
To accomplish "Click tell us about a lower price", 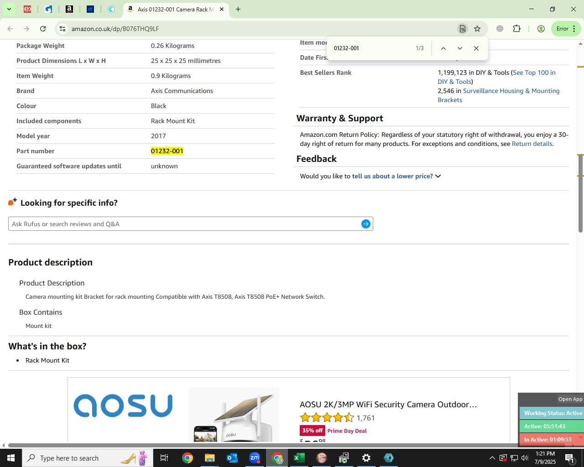I will tap(392, 176).
